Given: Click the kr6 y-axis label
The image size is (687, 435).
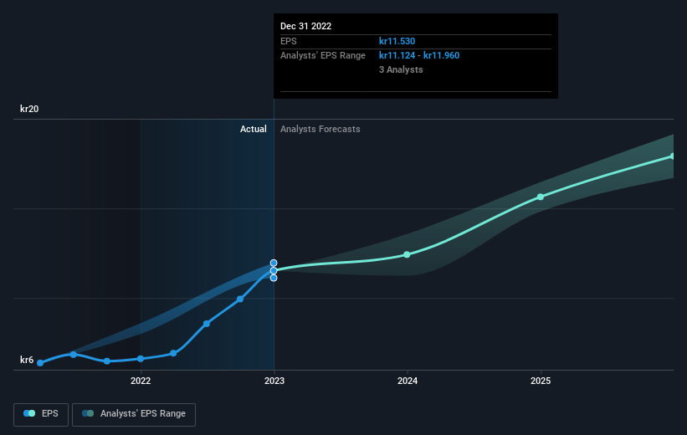Looking at the screenshot, I should click(x=27, y=360).
